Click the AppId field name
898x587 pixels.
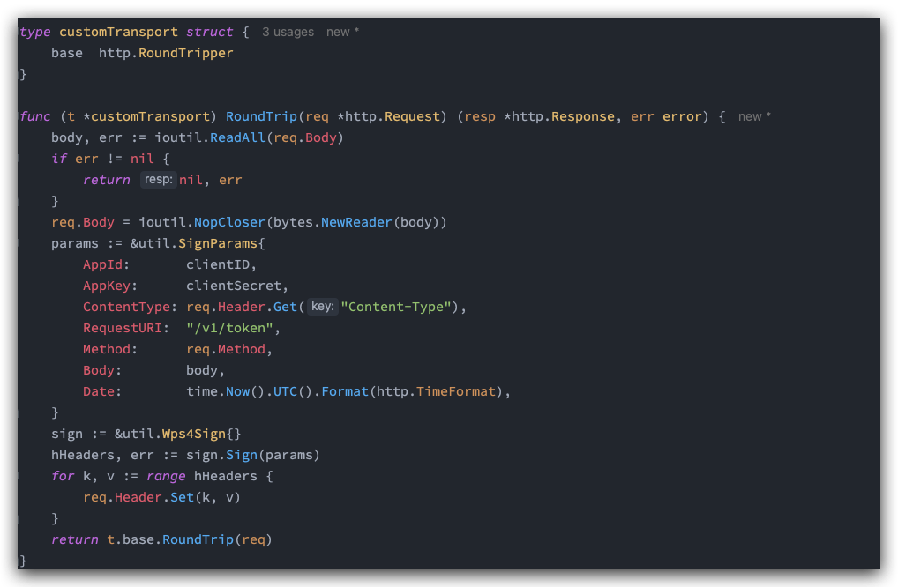[106, 264]
